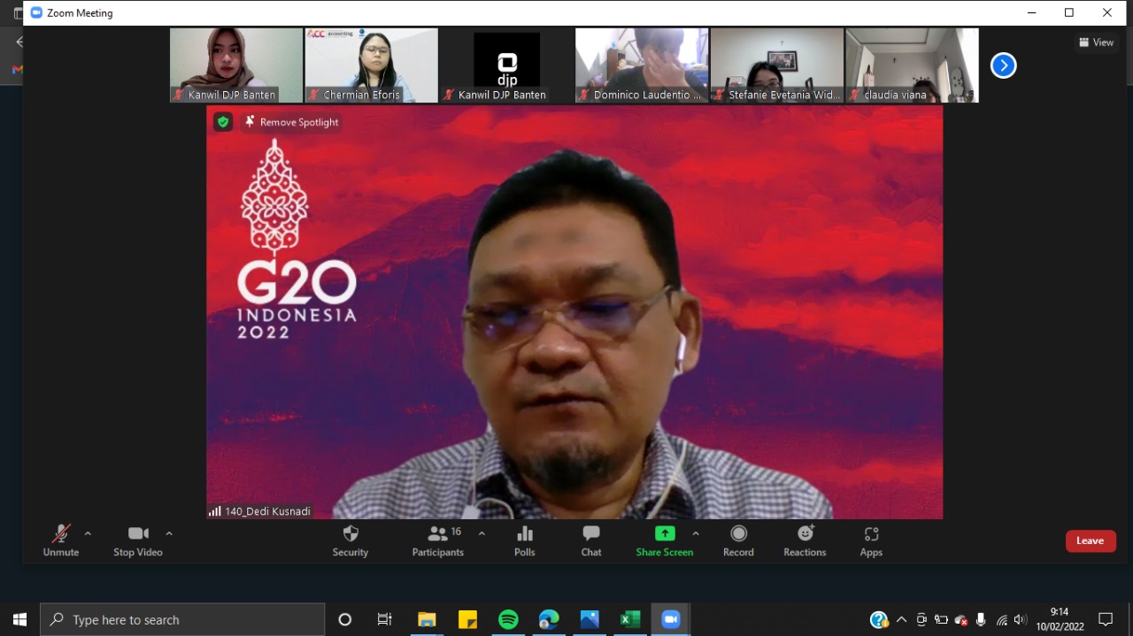Open Spotify from the Windows taskbar
The image size is (1133, 636).
coord(508,619)
